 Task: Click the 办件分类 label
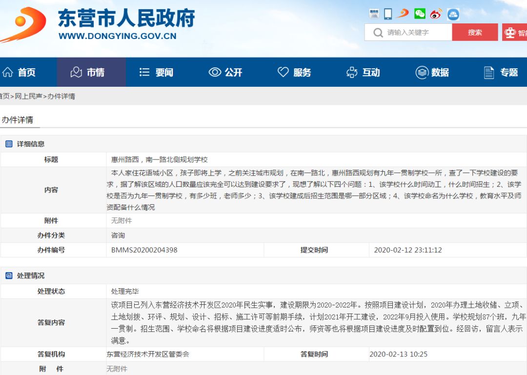pos(51,235)
